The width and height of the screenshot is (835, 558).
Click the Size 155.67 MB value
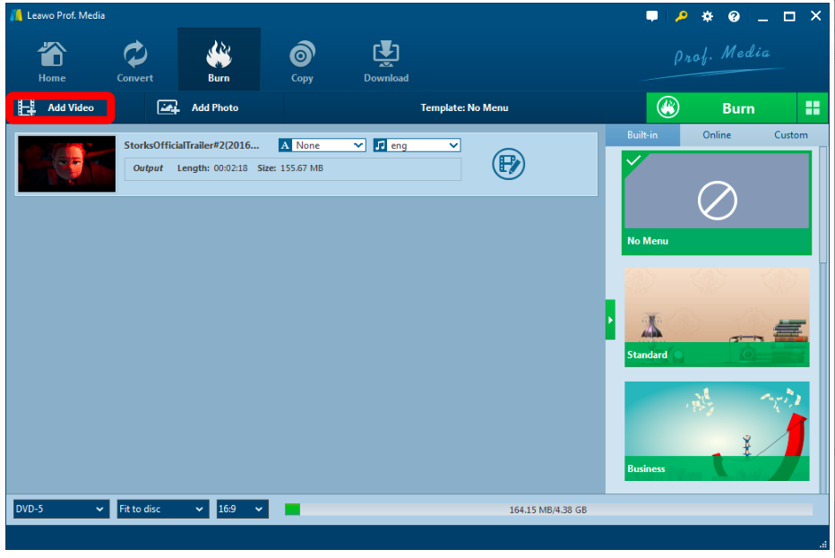click(x=301, y=168)
